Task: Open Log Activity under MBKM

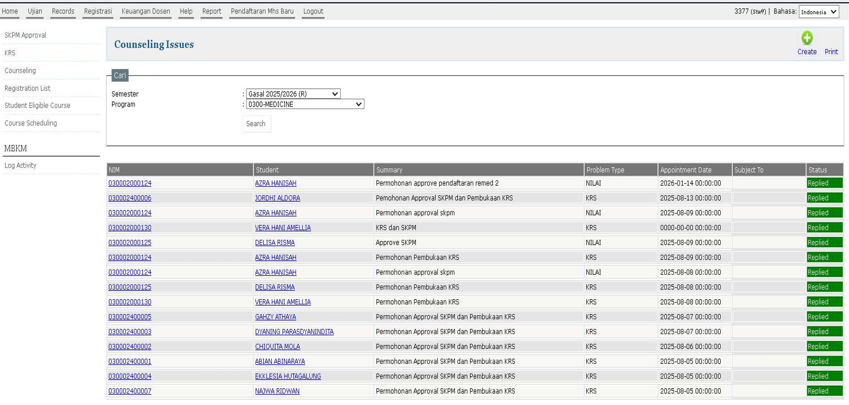Action: 20,165
